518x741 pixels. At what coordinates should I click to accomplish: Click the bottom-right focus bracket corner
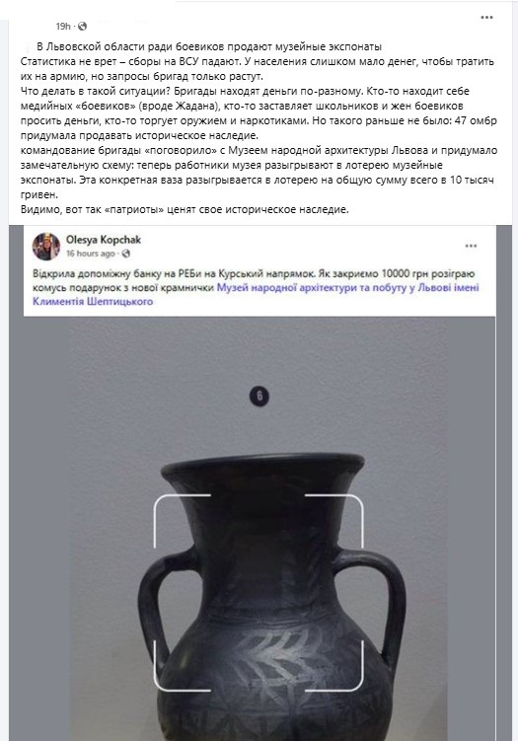coord(334,666)
